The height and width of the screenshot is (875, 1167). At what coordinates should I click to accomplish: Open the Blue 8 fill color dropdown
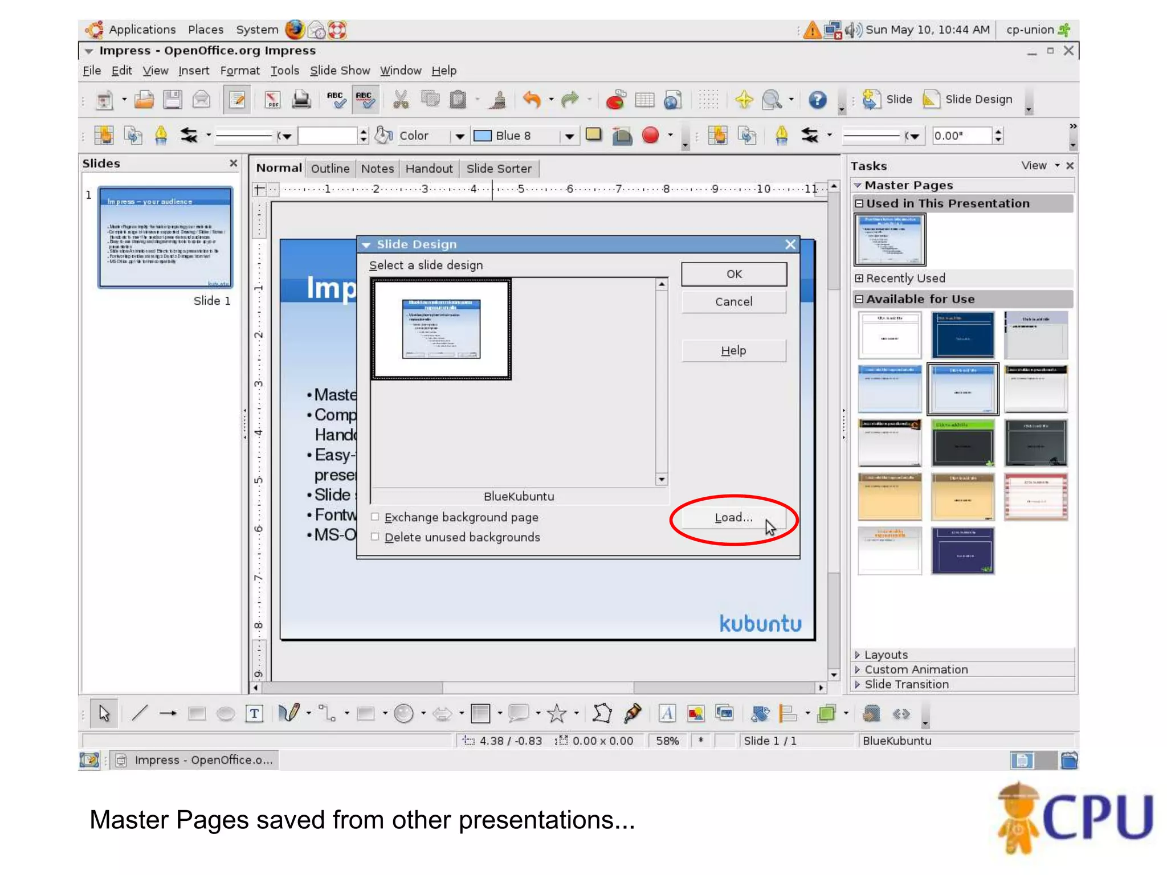click(569, 136)
